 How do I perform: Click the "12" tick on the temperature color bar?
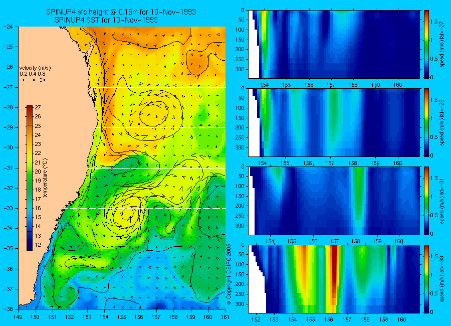coord(38,245)
